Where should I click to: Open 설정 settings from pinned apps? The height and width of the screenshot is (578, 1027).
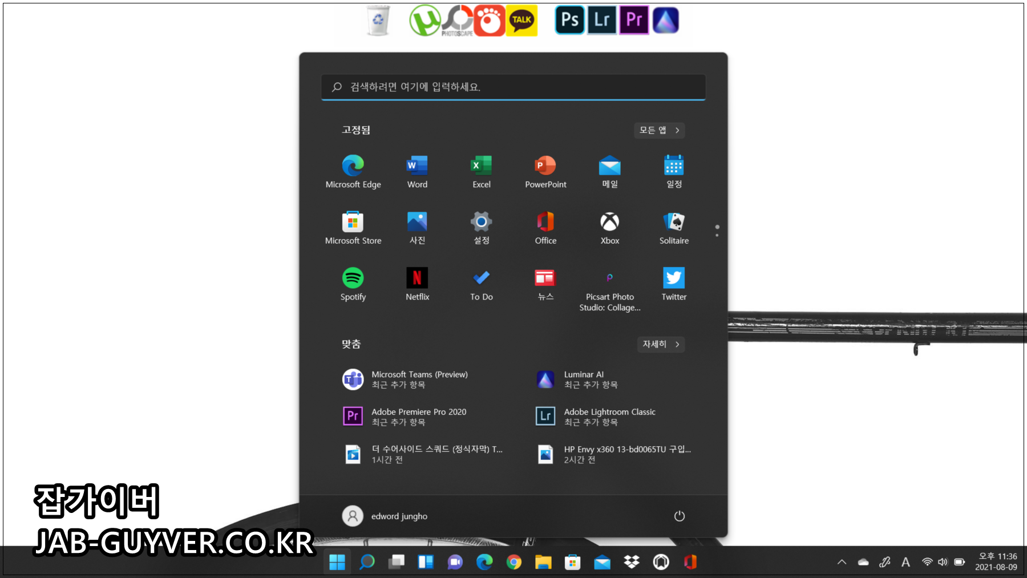(x=482, y=228)
